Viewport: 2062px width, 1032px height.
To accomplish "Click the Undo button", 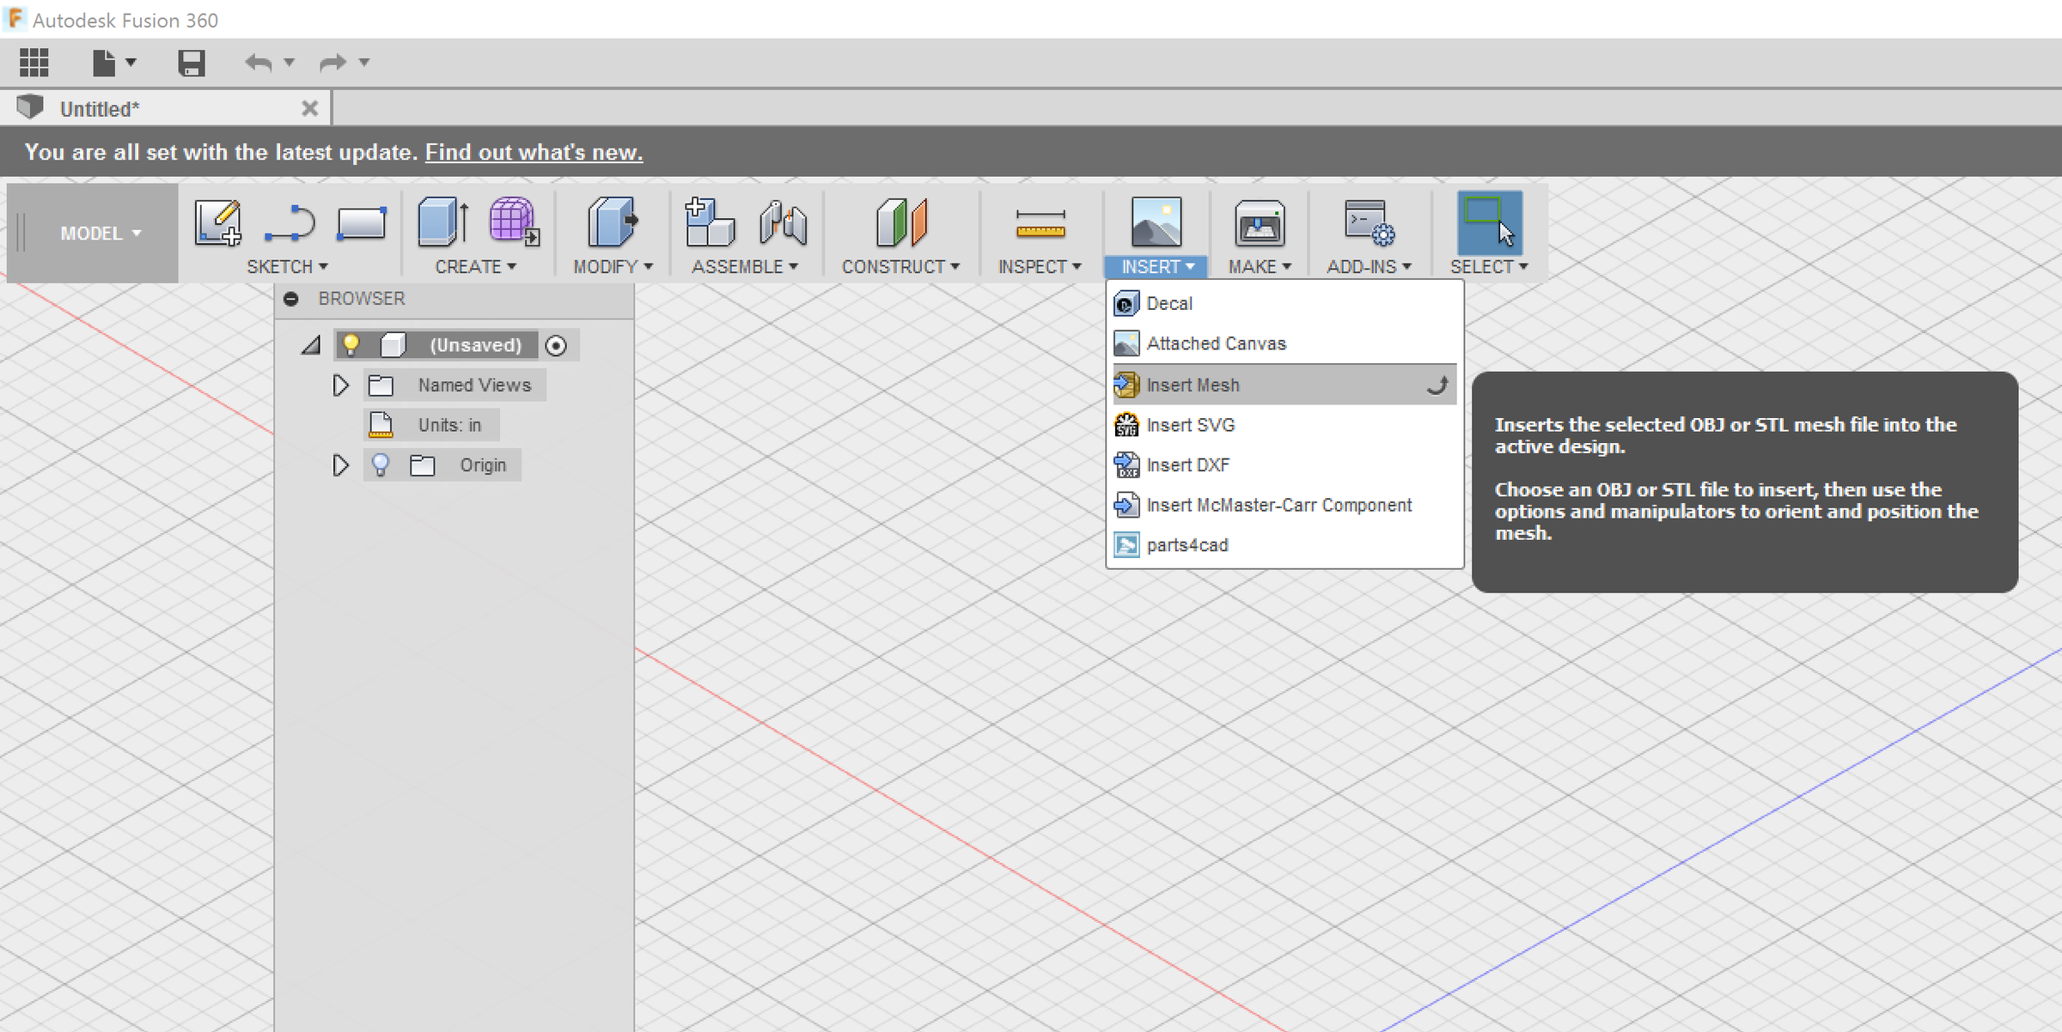I will [x=259, y=62].
